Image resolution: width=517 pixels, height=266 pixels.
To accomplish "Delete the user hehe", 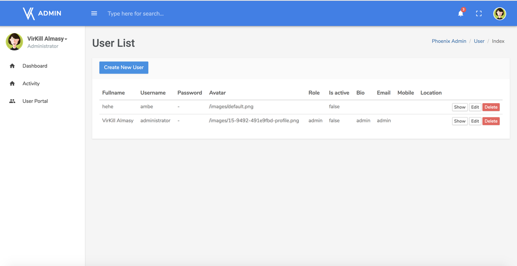I will tap(491, 107).
